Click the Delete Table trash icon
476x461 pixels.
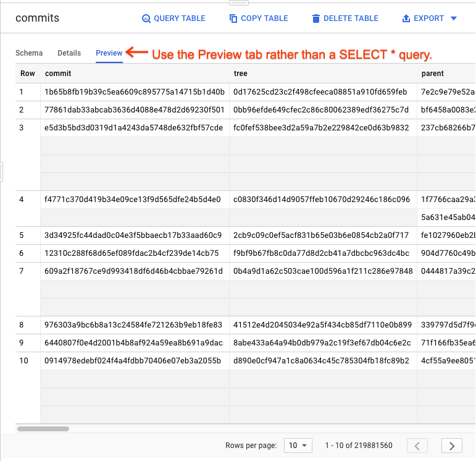[x=316, y=19]
